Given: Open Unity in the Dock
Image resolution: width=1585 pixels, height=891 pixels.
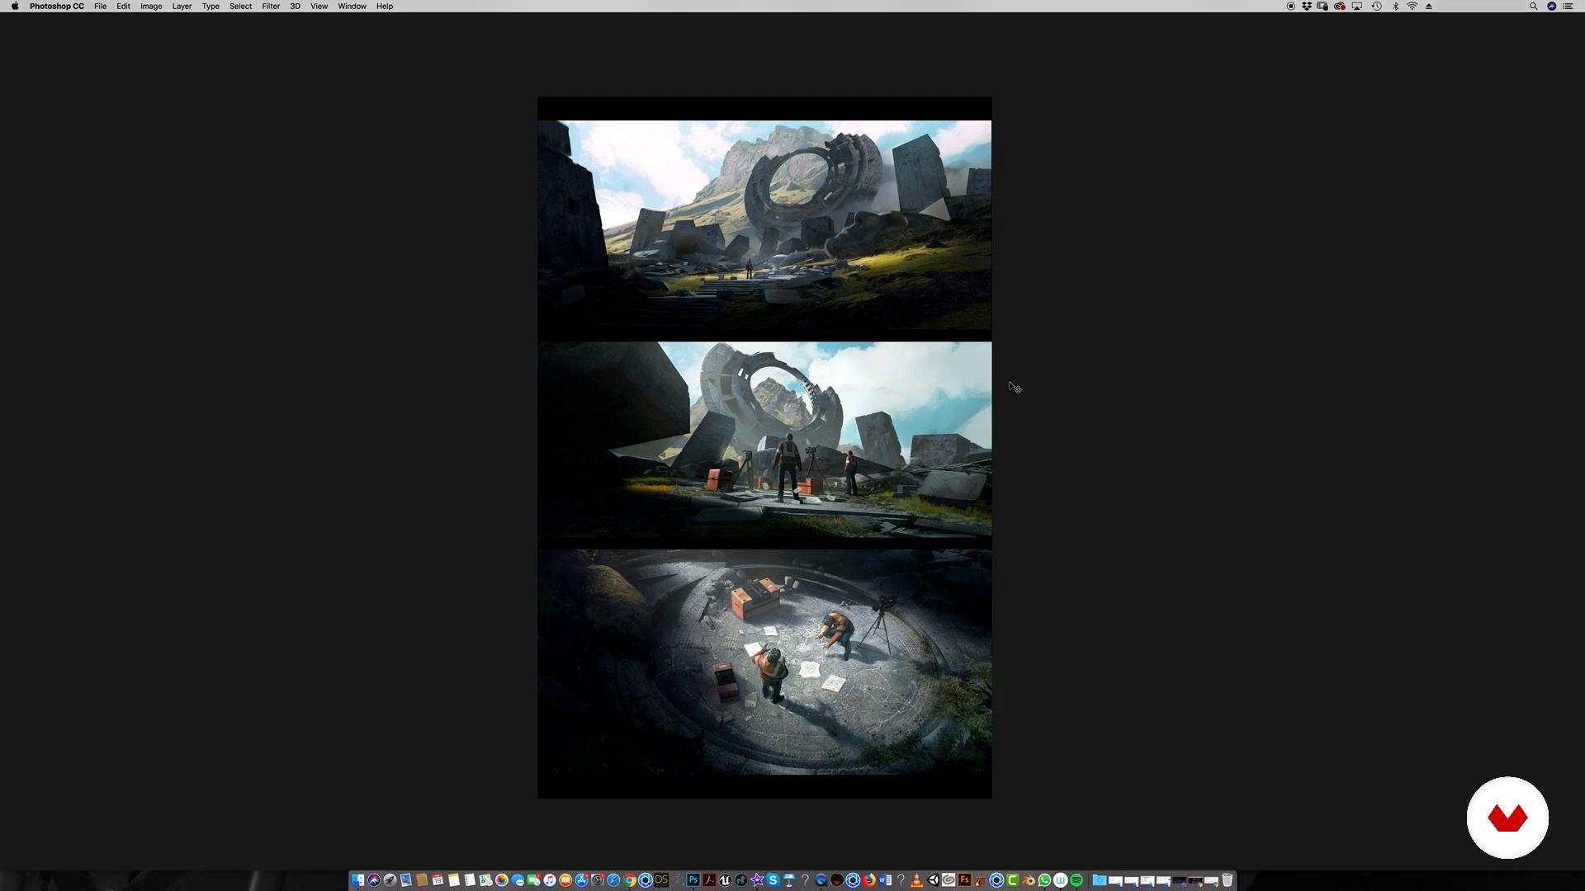Looking at the screenshot, I should click(933, 880).
